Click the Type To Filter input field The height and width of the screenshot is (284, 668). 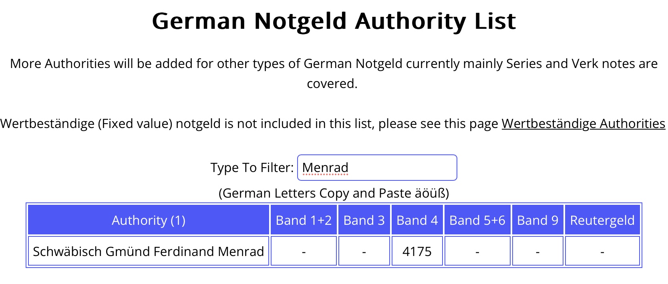tap(400, 168)
